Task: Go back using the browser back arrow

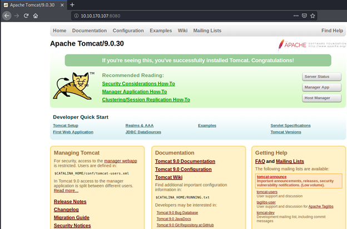Action: (x=7, y=16)
